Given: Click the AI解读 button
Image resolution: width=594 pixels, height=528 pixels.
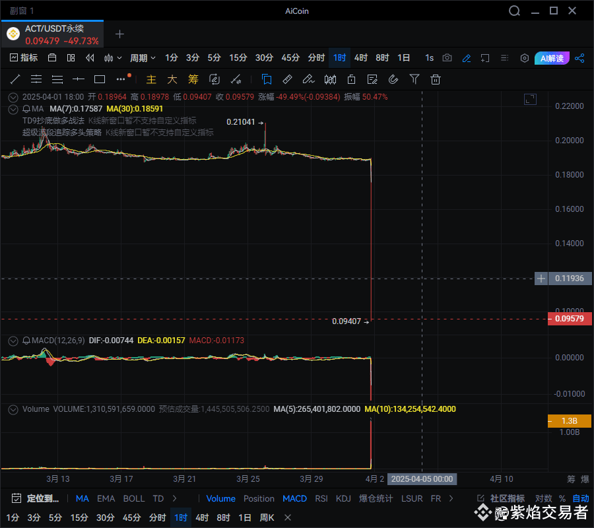Looking at the screenshot, I should (x=552, y=58).
